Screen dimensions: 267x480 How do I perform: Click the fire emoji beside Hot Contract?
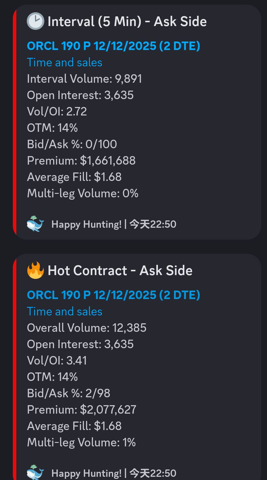click(x=35, y=270)
